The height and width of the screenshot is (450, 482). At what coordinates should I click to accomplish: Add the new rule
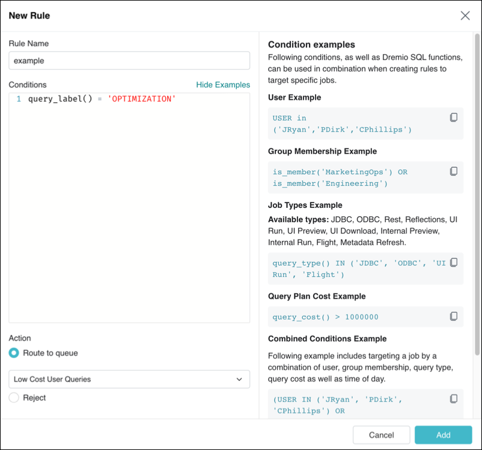(x=443, y=435)
